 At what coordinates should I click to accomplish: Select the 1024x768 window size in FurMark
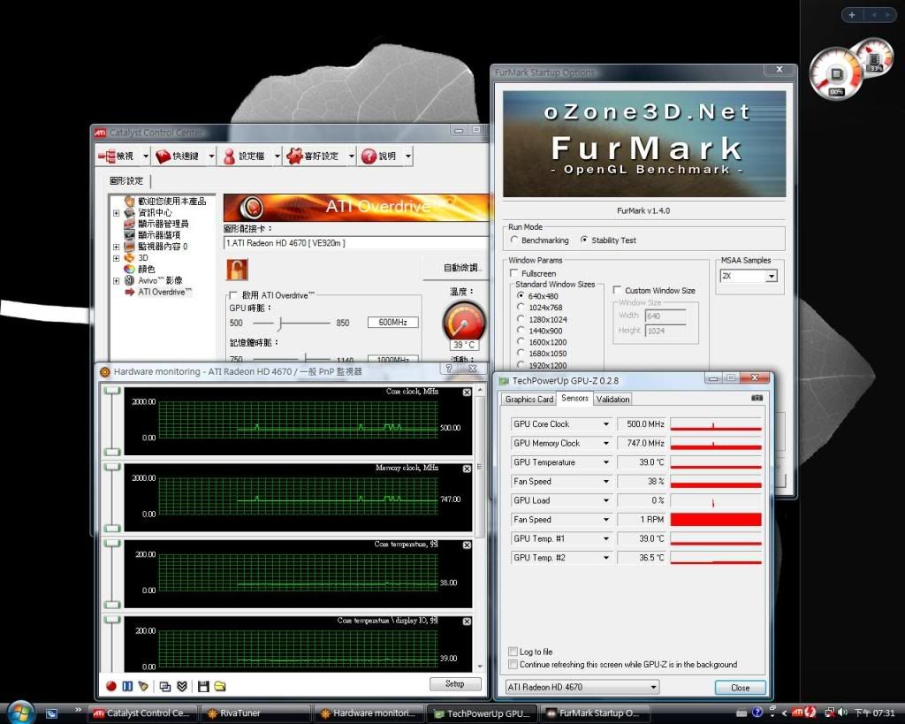point(521,307)
